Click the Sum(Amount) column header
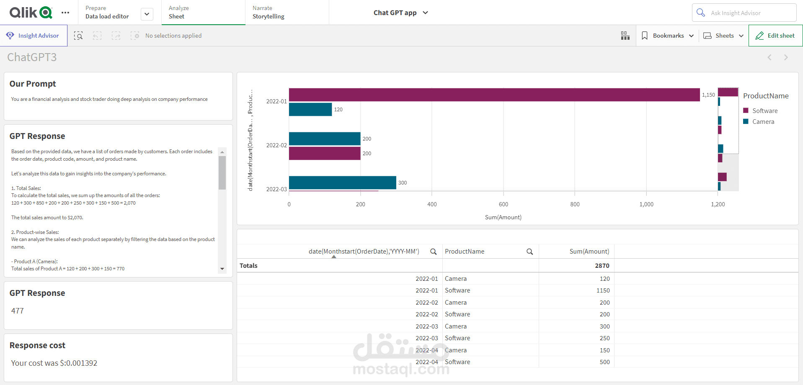803x385 pixels. 589,252
